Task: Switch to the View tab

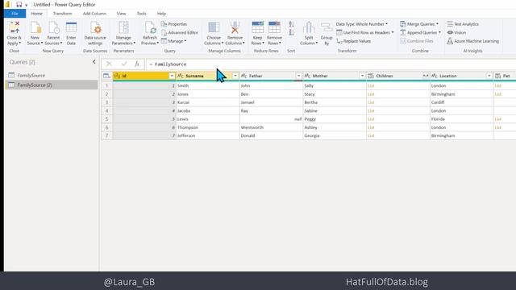Action: (x=121, y=14)
